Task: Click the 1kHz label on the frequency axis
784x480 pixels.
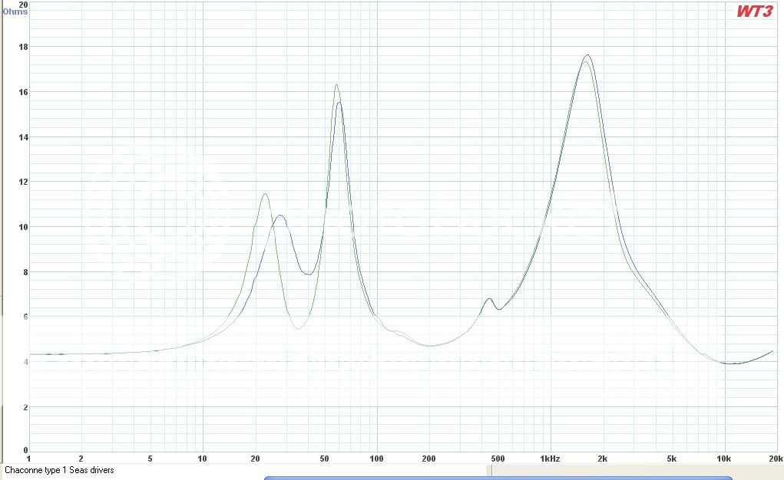Action: (550, 459)
